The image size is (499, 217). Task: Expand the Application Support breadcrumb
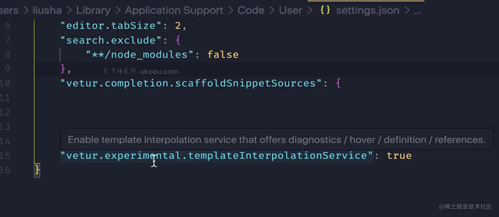[174, 11]
